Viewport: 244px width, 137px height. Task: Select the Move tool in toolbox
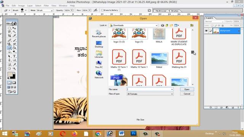(x=14, y=28)
